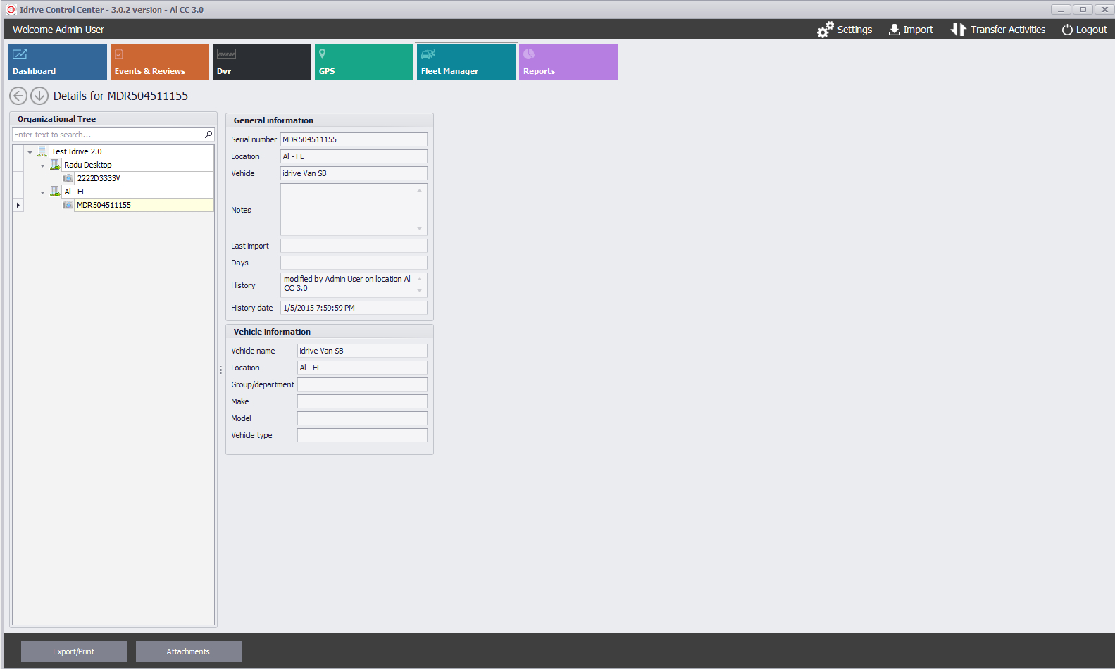
Task: Click the Export/Print button
Action: coord(74,651)
